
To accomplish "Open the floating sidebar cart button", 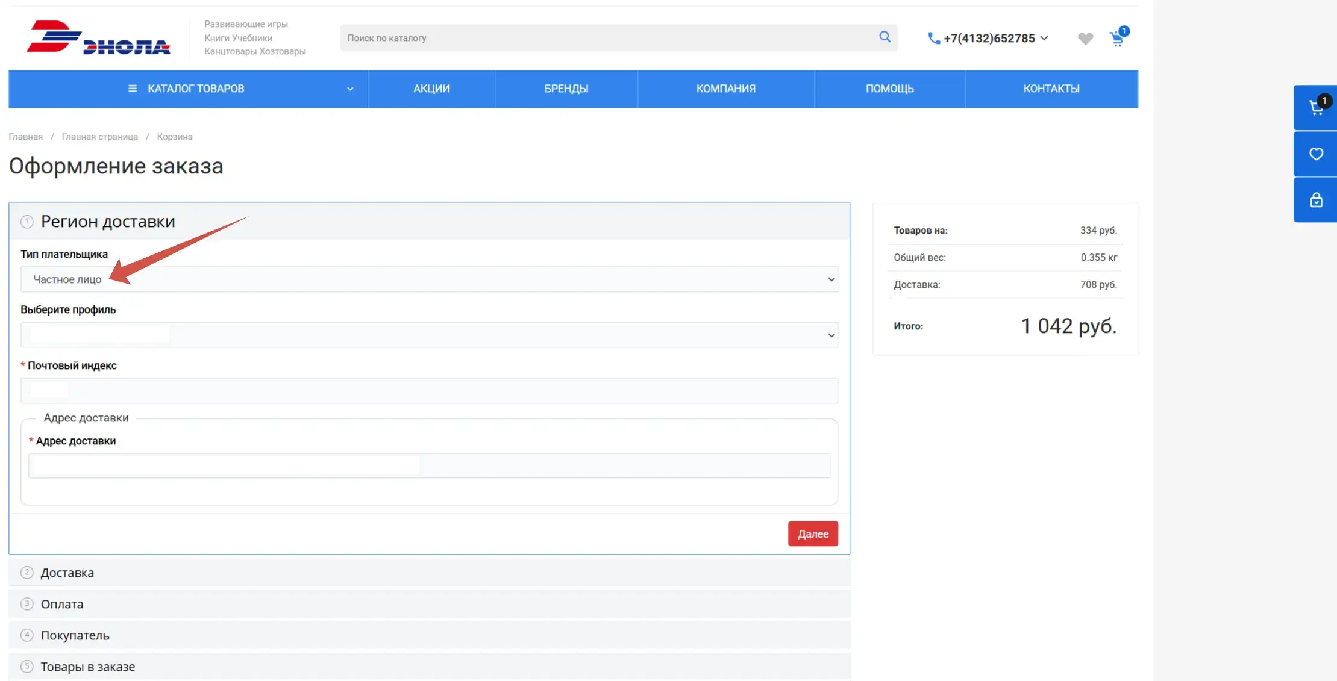I will coord(1315,108).
